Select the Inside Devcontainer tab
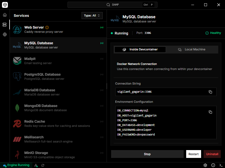 pyautogui.click(x=140, y=50)
